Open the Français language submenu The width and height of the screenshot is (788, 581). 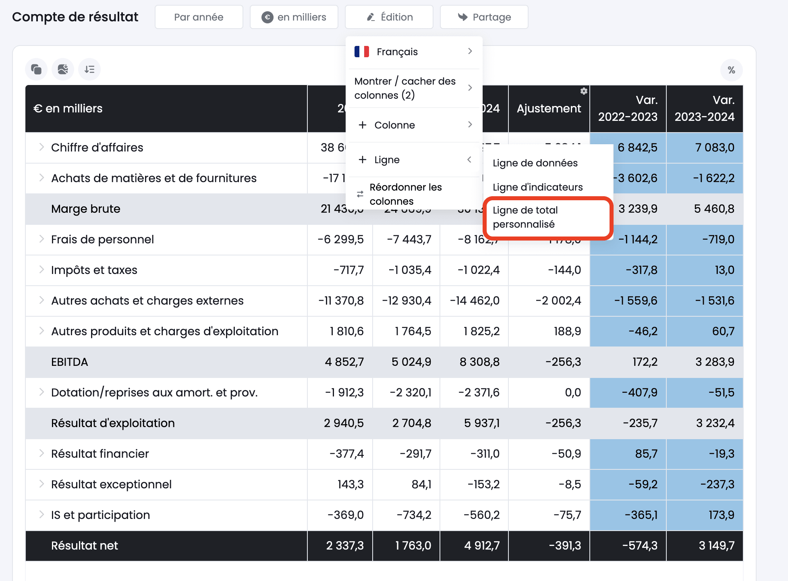(414, 52)
